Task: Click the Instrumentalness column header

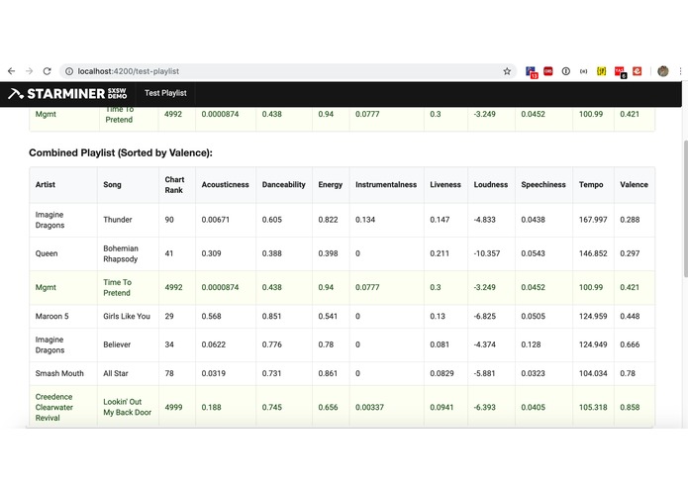Action: coord(386,185)
